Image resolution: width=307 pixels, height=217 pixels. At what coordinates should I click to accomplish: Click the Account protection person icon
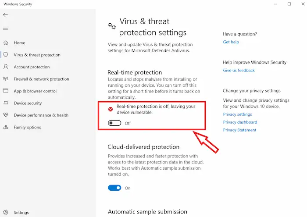coord(5,67)
